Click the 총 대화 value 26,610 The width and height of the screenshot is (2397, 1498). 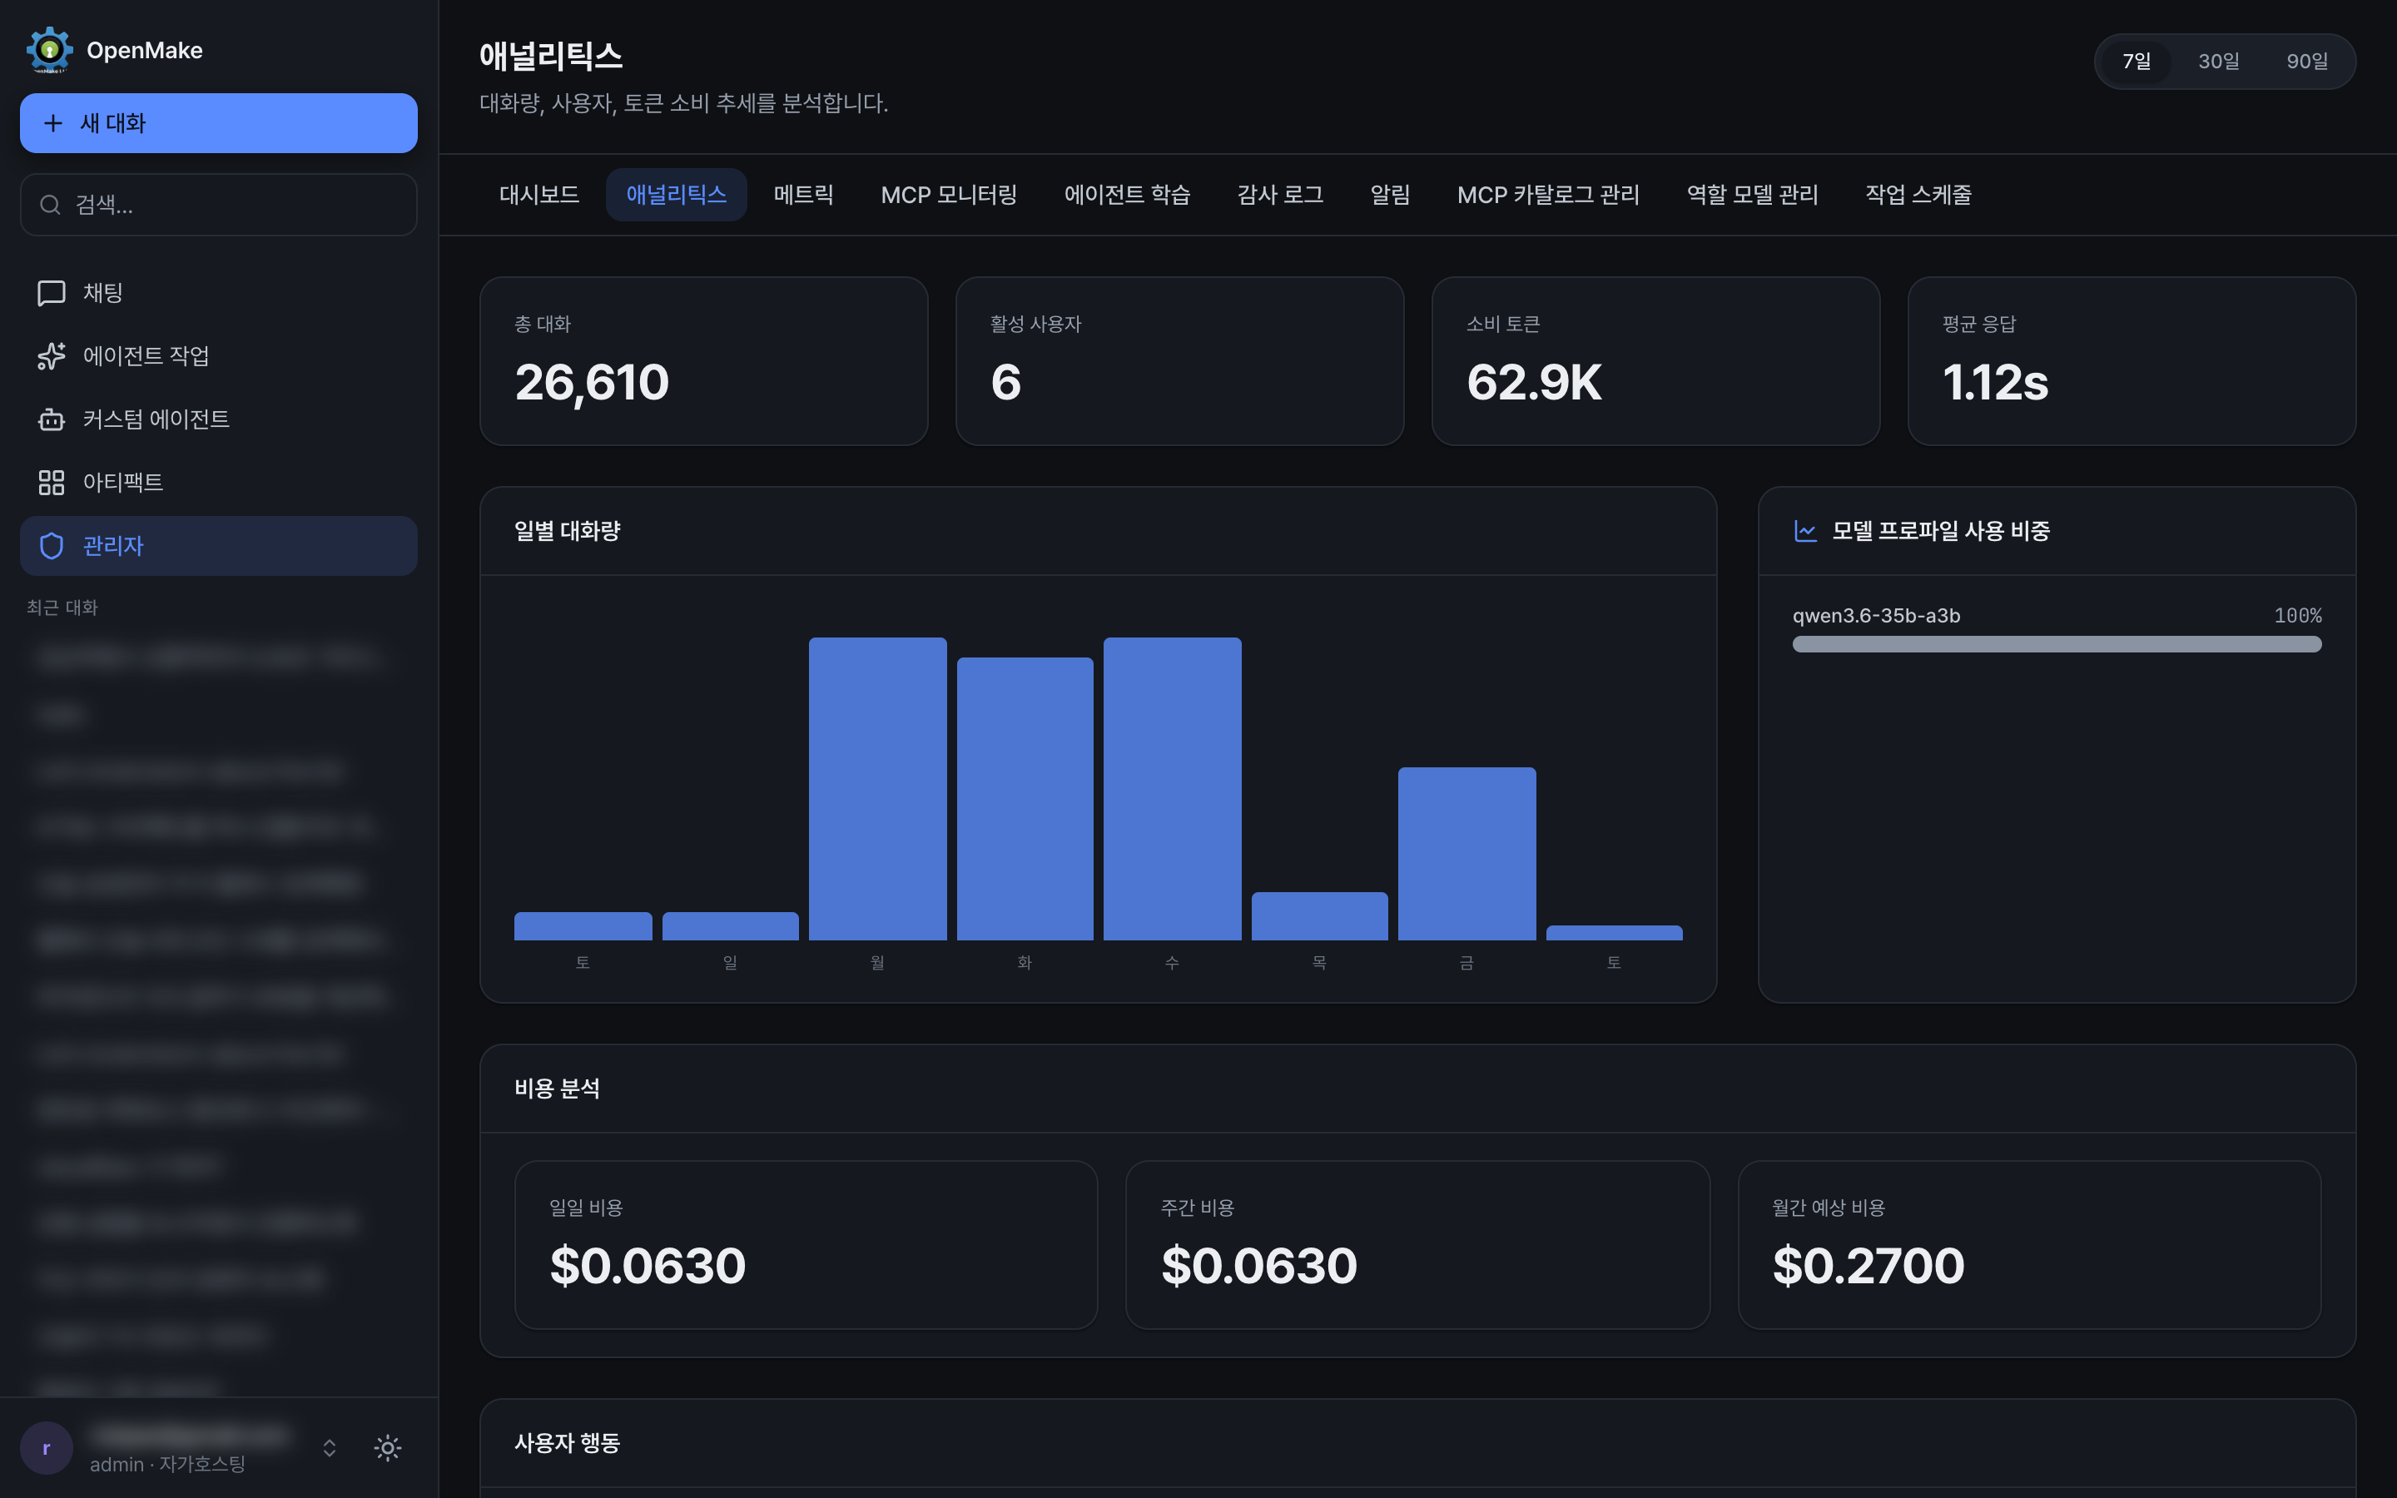(593, 383)
